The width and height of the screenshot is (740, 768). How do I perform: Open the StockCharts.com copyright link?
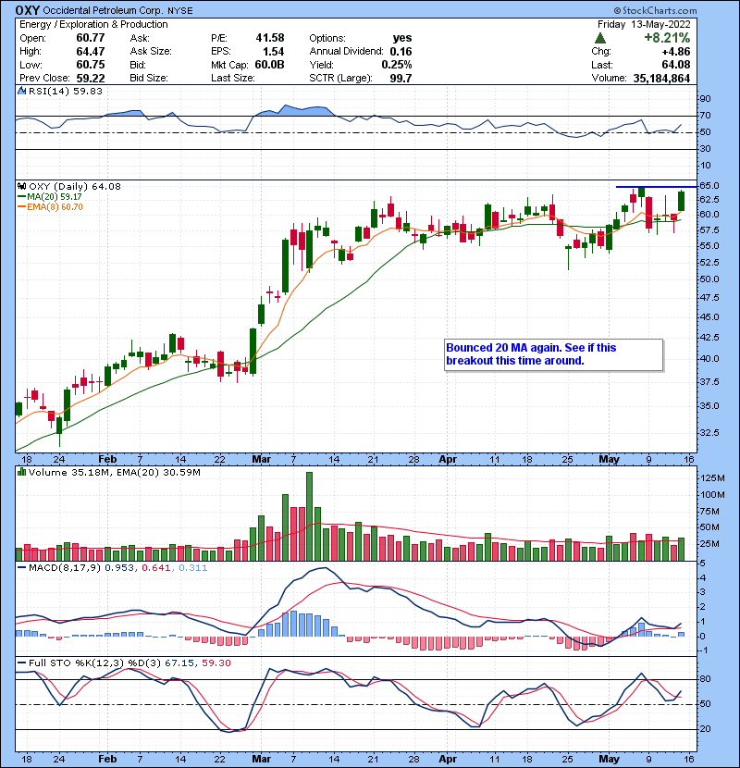coord(655,10)
